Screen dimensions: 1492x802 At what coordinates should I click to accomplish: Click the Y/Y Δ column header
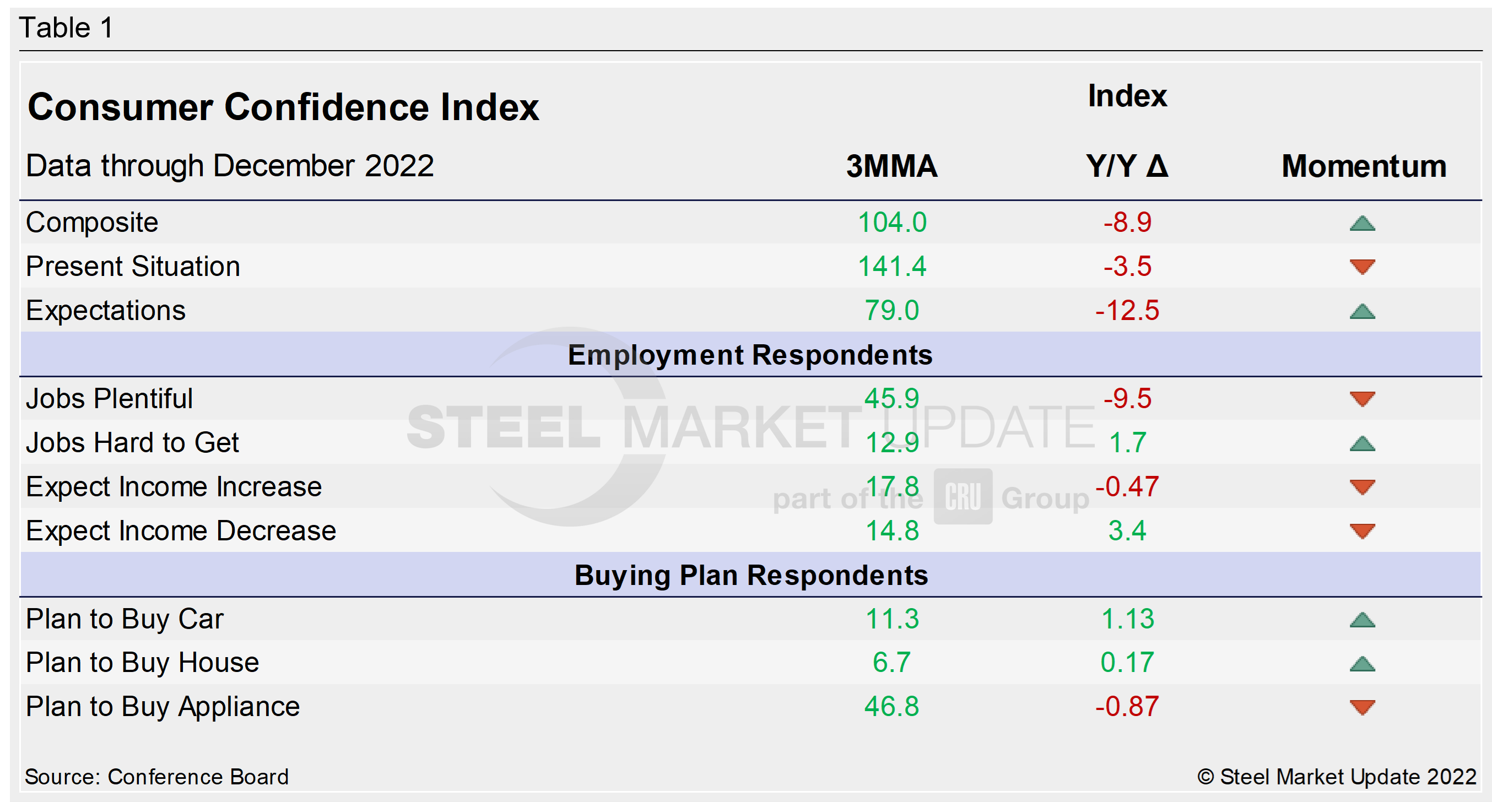tap(1127, 166)
